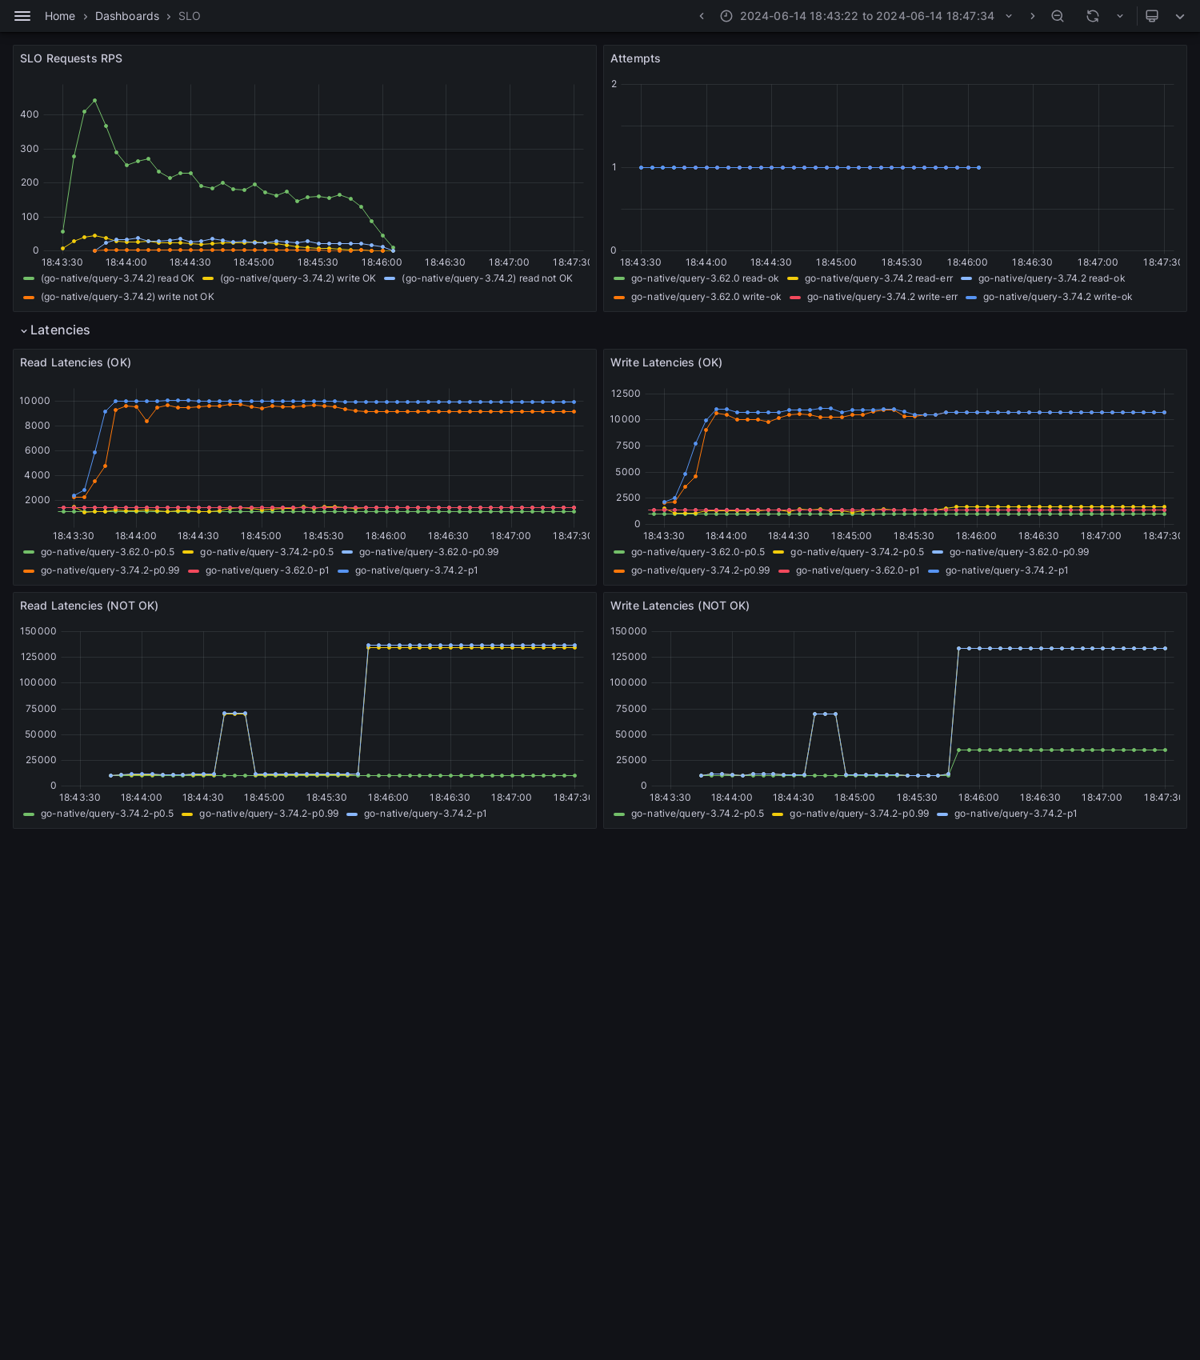Click peak data point of read OK RPS line
The image size is (1200, 1360).
click(x=94, y=101)
